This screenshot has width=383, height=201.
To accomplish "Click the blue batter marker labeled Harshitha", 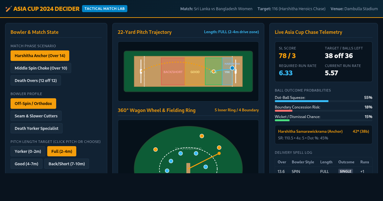I will (232, 68).
